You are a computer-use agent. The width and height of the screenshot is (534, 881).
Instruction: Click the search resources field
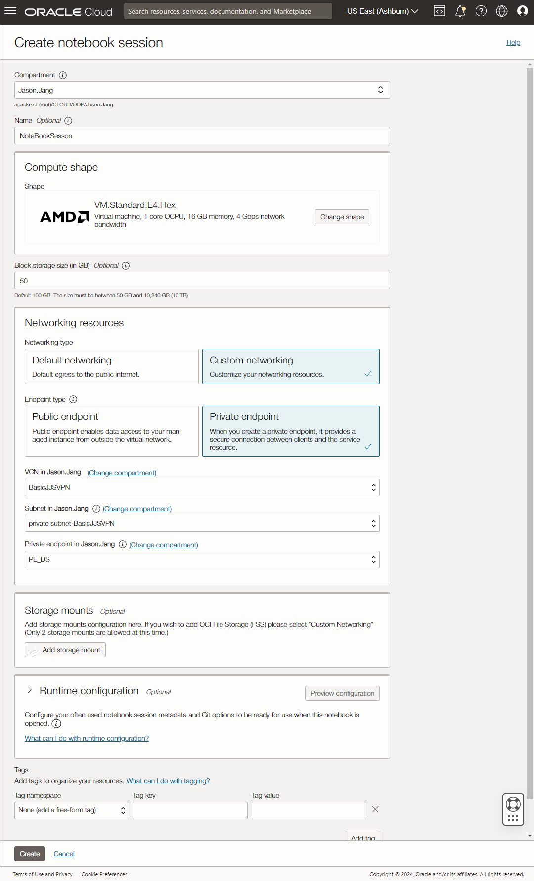228,11
